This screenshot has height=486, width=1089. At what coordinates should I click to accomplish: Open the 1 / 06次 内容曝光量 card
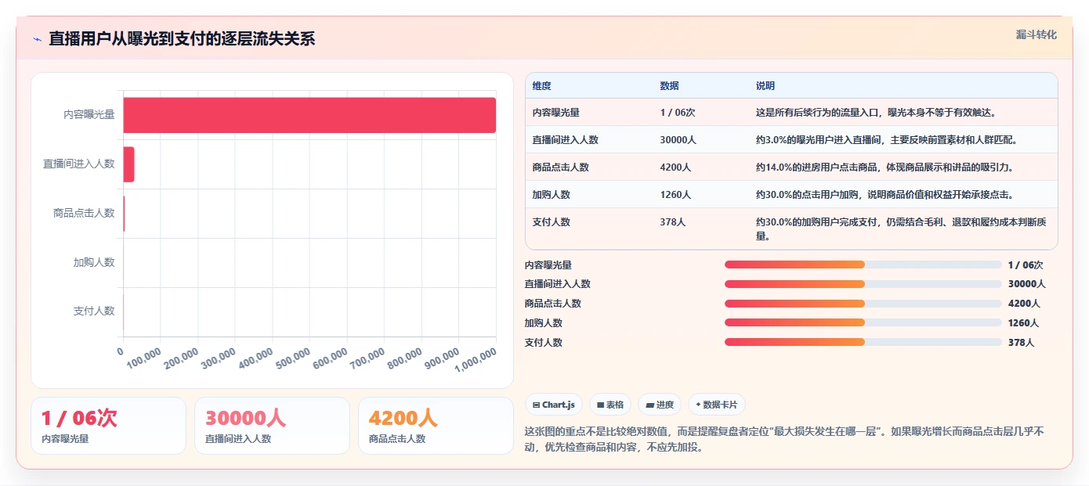108,426
